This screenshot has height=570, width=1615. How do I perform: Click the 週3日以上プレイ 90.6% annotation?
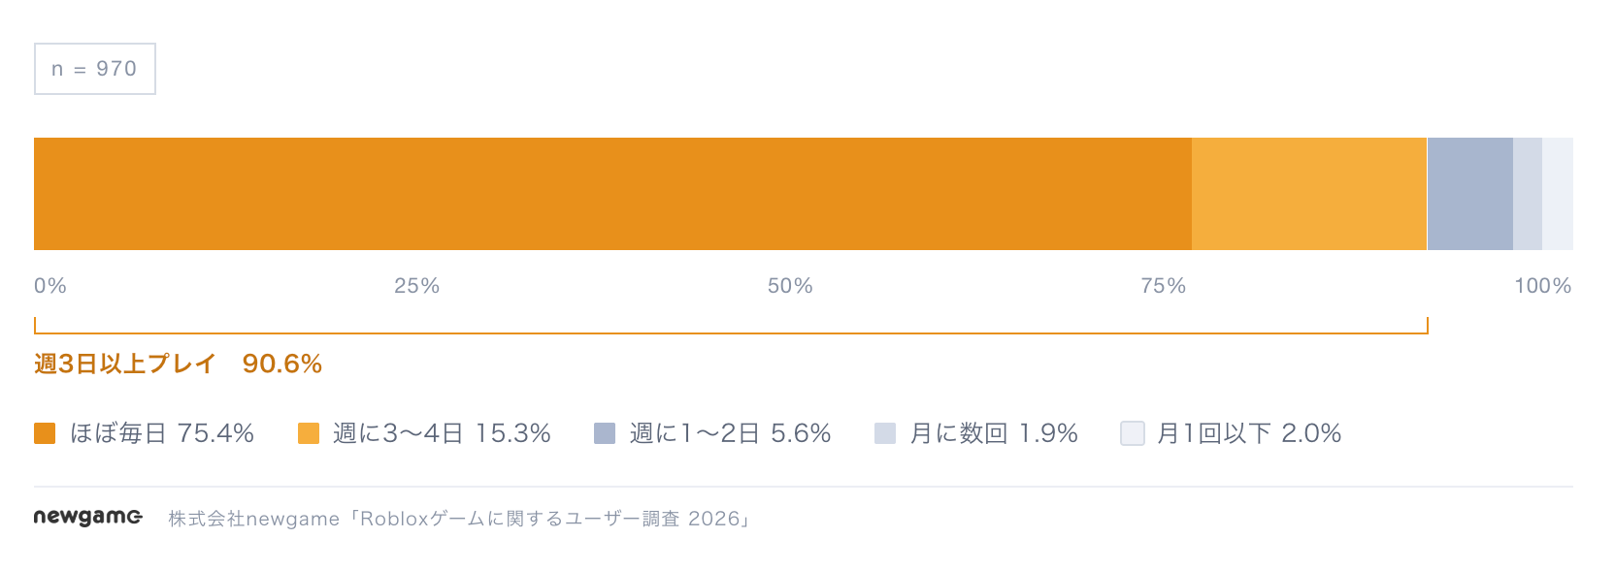178,364
